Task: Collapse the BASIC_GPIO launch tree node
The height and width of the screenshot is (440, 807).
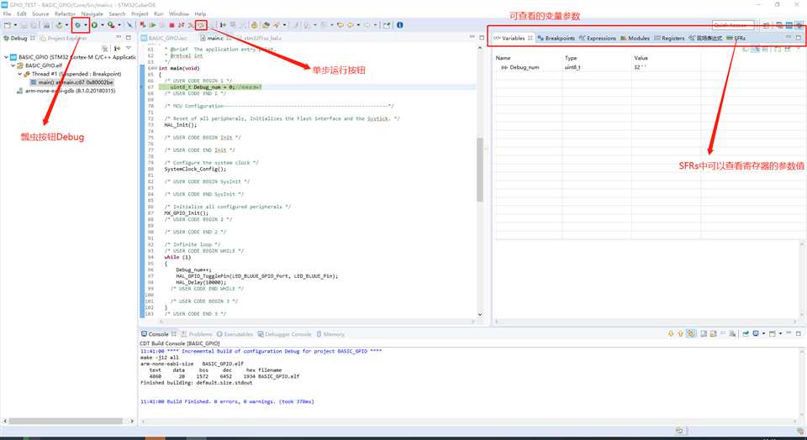Action: coord(6,57)
